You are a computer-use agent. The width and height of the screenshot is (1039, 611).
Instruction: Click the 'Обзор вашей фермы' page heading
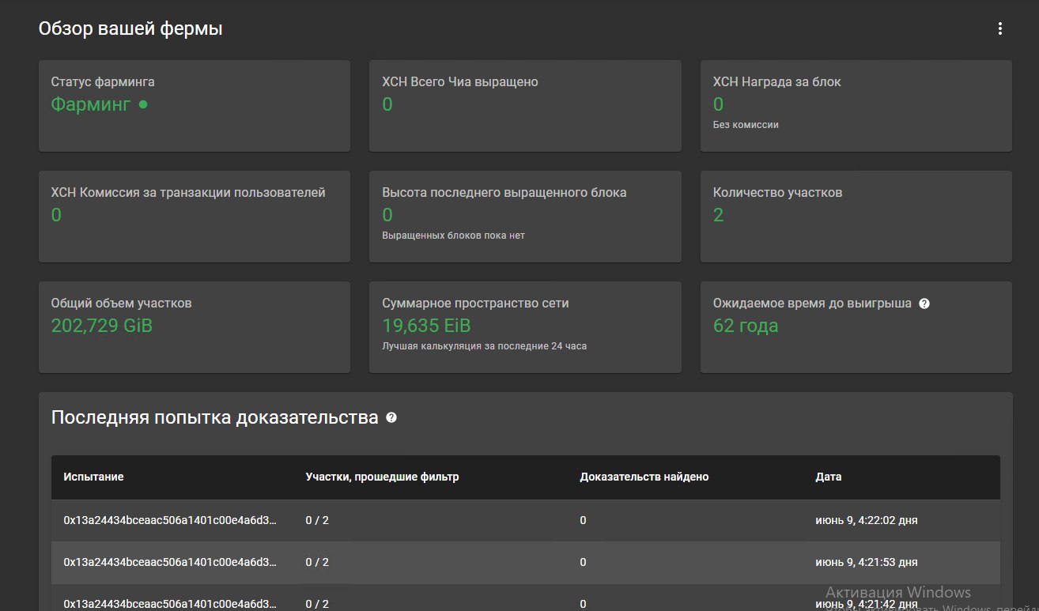click(130, 29)
